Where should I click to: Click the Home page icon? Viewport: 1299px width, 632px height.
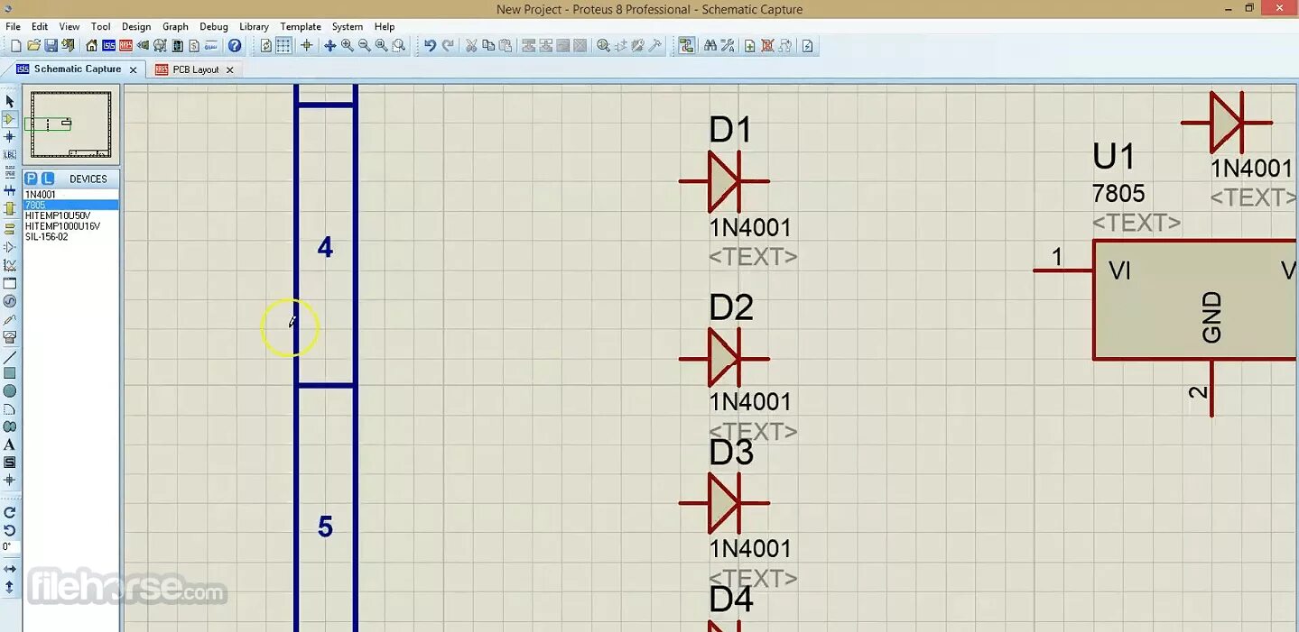pyautogui.click(x=91, y=46)
